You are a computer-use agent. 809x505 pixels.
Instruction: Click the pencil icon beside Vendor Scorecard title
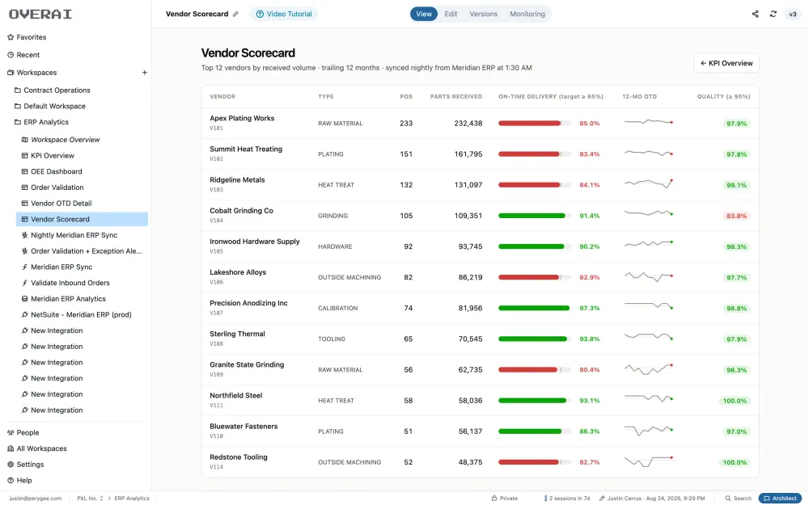point(235,14)
